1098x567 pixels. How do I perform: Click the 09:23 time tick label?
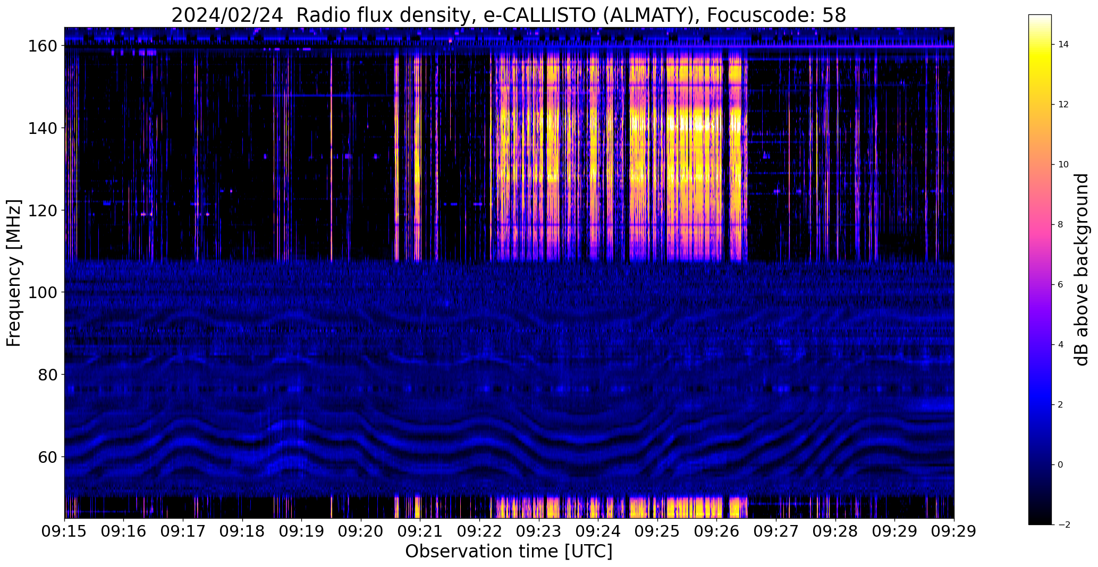pos(539,532)
